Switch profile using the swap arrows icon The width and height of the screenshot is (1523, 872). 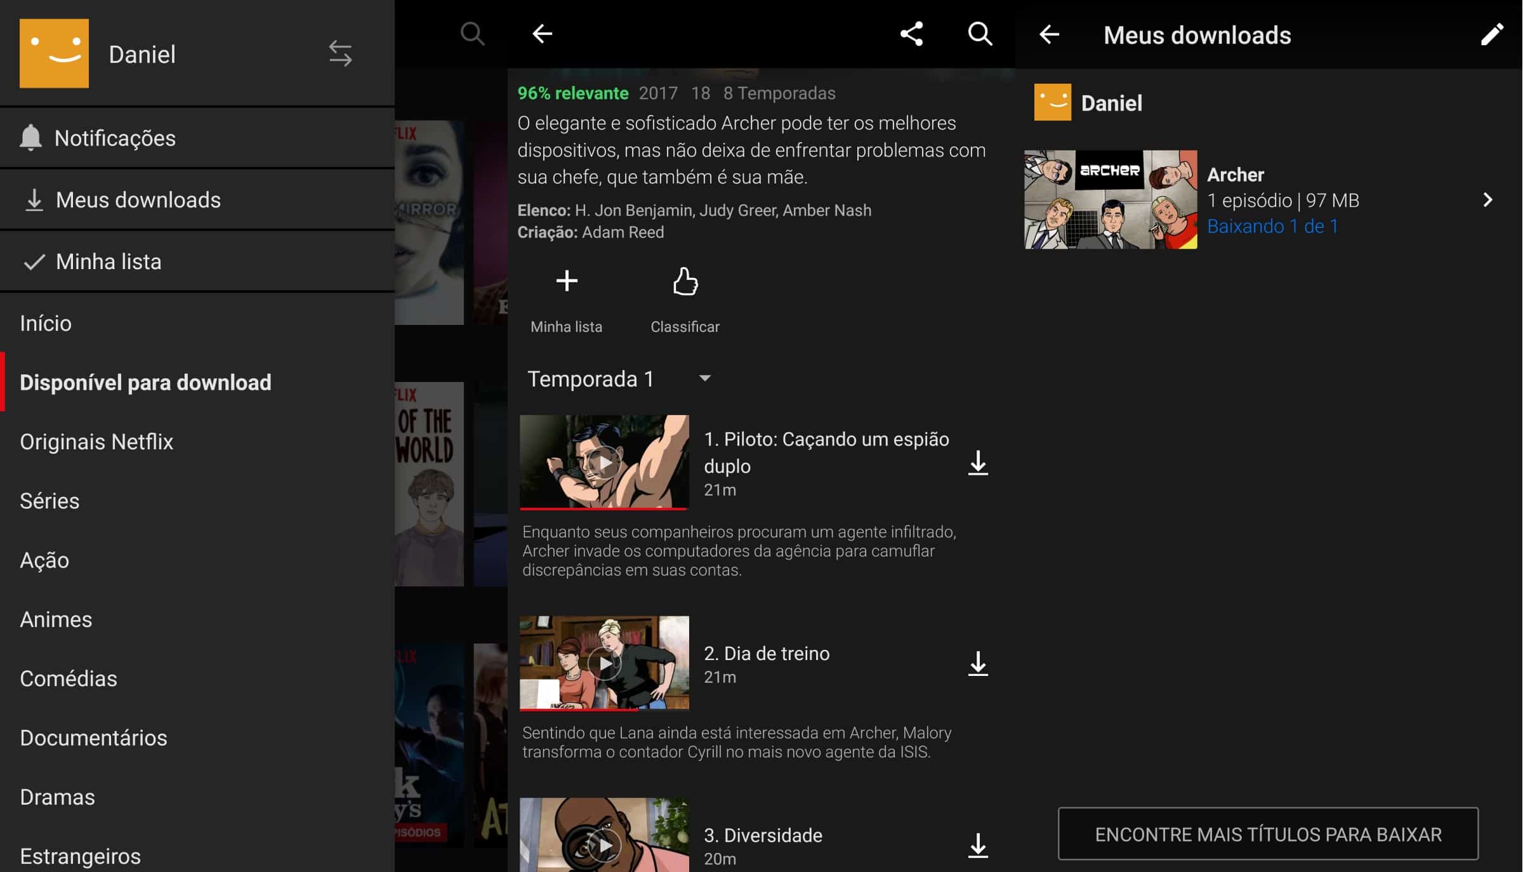pos(340,54)
